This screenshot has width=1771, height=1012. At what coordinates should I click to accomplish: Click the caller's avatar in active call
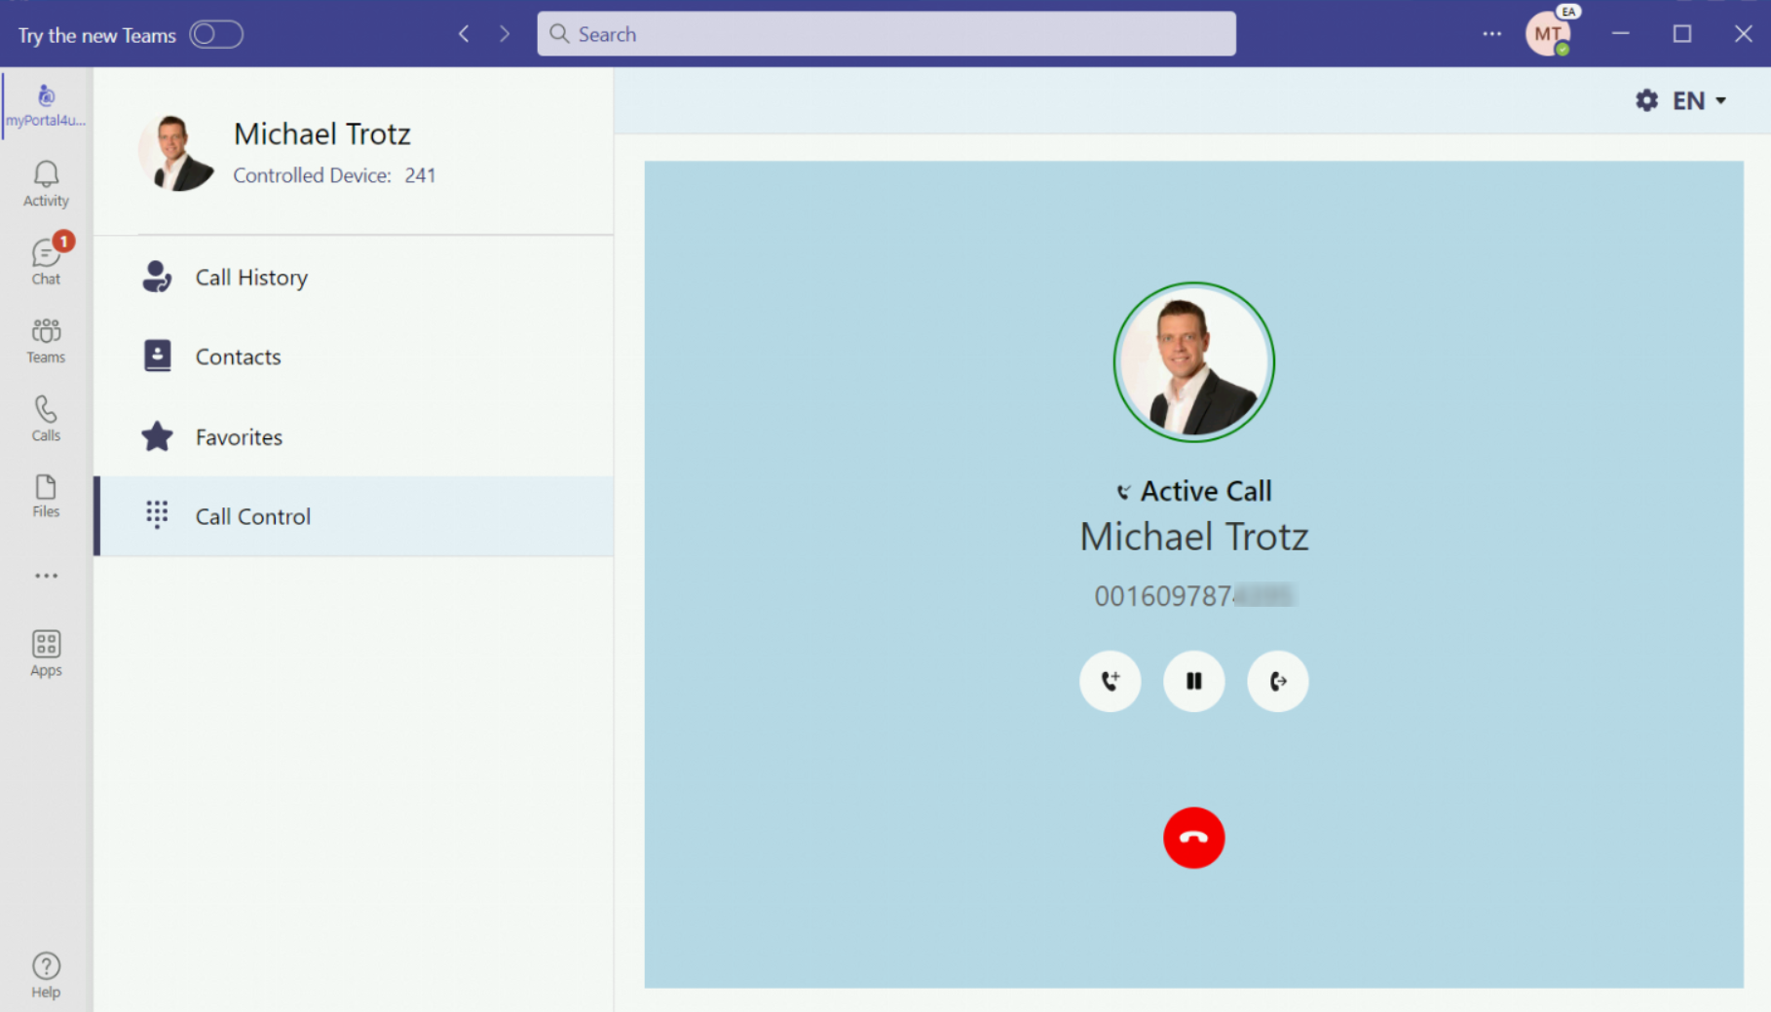pos(1193,362)
